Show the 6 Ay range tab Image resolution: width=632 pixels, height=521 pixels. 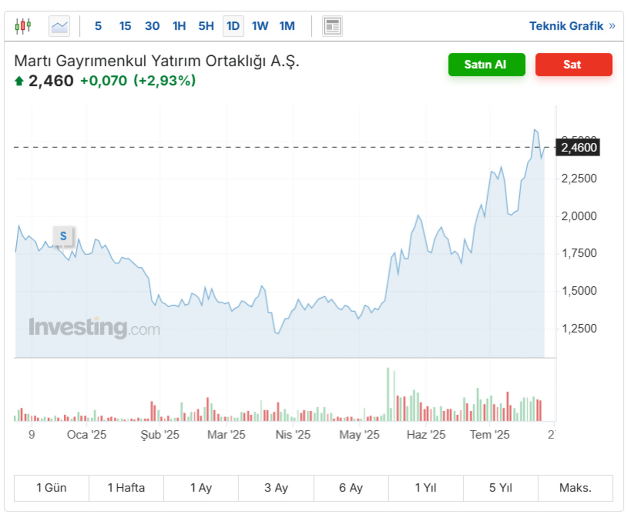coord(351,488)
